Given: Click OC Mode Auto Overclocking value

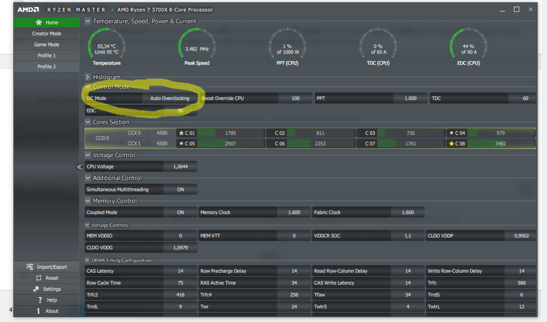Looking at the screenshot, I should tap(170, 98).
